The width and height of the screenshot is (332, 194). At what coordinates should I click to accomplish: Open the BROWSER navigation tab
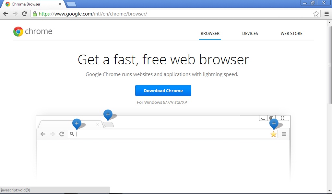click(210, 34)
